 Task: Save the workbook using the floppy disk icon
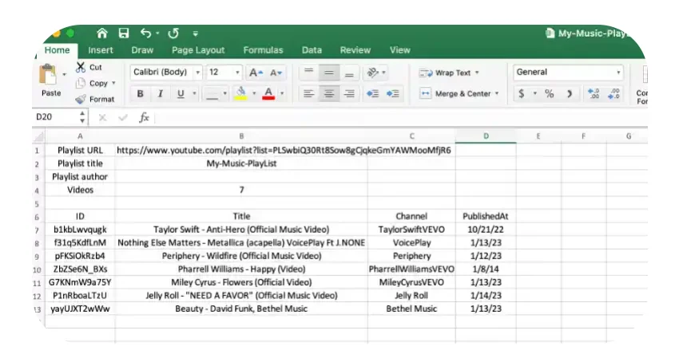(124, 33)
